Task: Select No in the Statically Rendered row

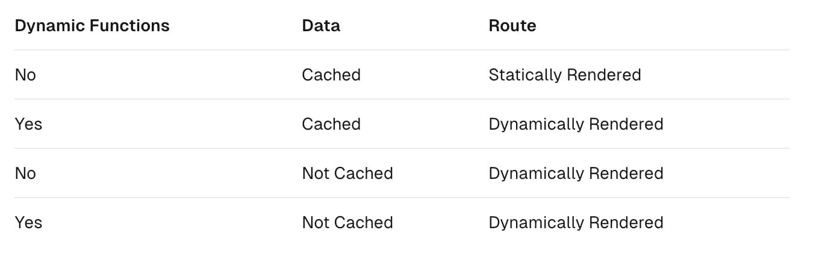Action: pos(25,75)
